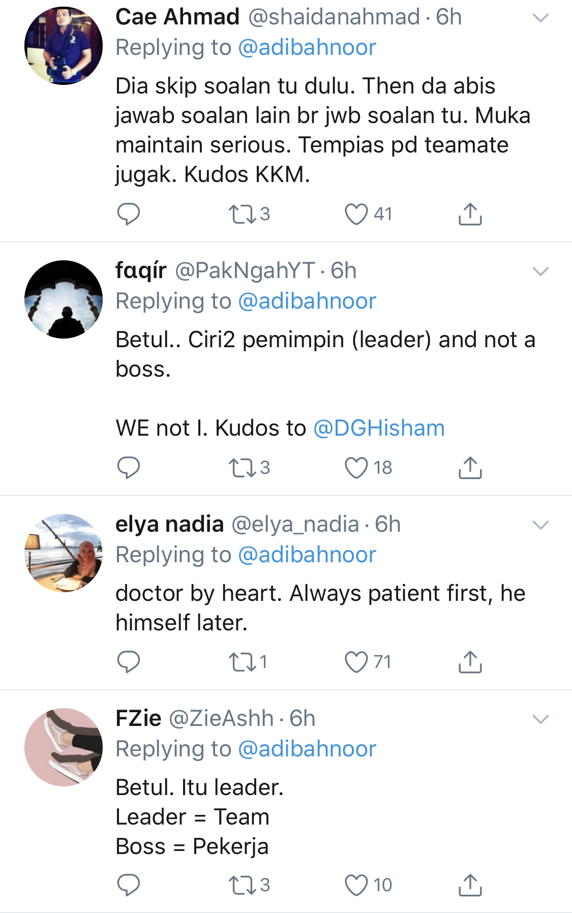Image resolution: width=572 pixels, height=913 pixels.
Task: Open the @DGHisham mention link
Action: pyautogui.click(x=379, y=428)
